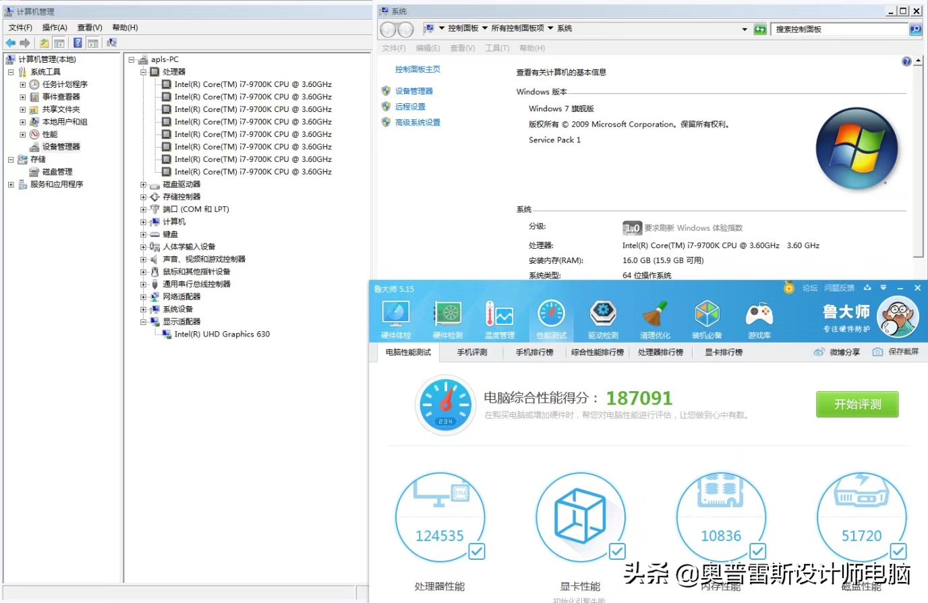Toggle the checkmark on 内存性能 score
This screenshot has height=603, width=928.
click(757, 551)
